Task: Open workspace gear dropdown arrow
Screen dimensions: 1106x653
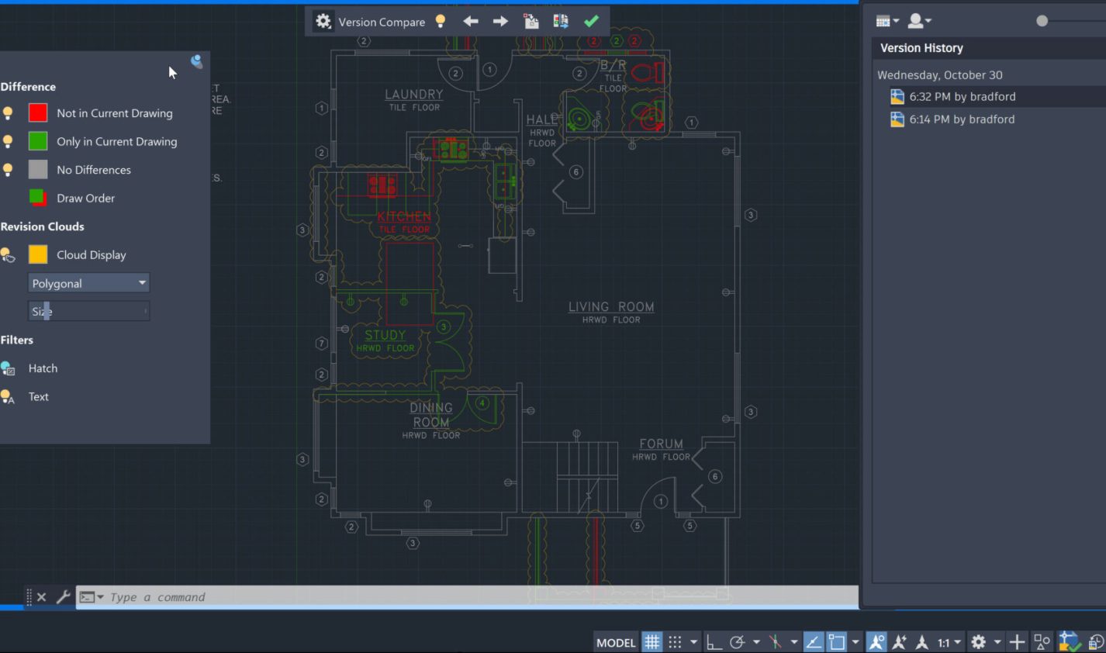Action: tap(997, 642)
